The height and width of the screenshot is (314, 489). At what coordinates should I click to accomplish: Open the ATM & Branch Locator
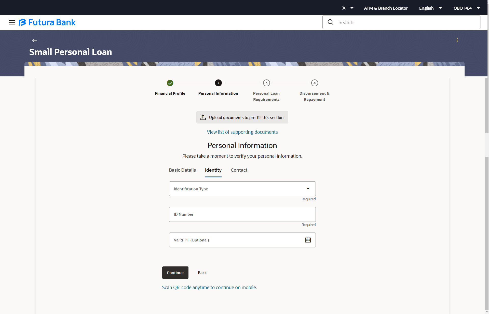coord(386,8)
